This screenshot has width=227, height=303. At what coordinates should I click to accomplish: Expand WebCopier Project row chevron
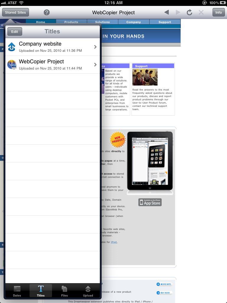[x=95, y=65]
